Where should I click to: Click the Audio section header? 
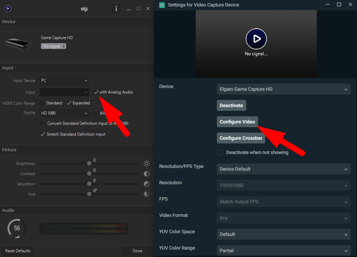coord(8,210)
